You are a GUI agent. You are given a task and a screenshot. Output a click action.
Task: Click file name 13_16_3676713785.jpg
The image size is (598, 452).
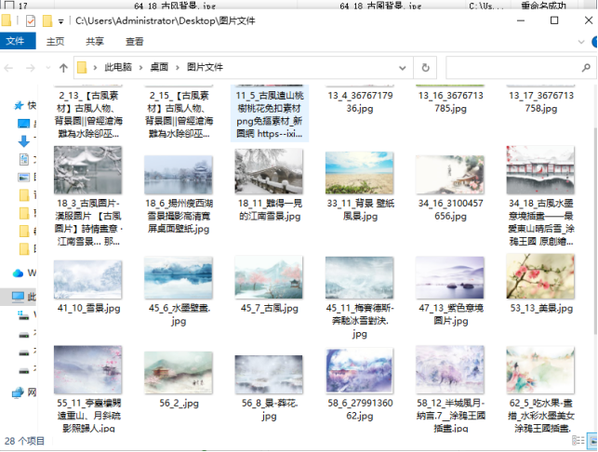pyautogui.click(x=450, y=102)
